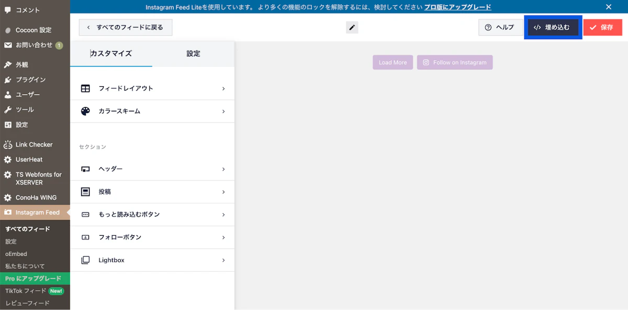628x310 pixels.
Task: Save the feed with 保存 button
Action: (x=602, y=27)
